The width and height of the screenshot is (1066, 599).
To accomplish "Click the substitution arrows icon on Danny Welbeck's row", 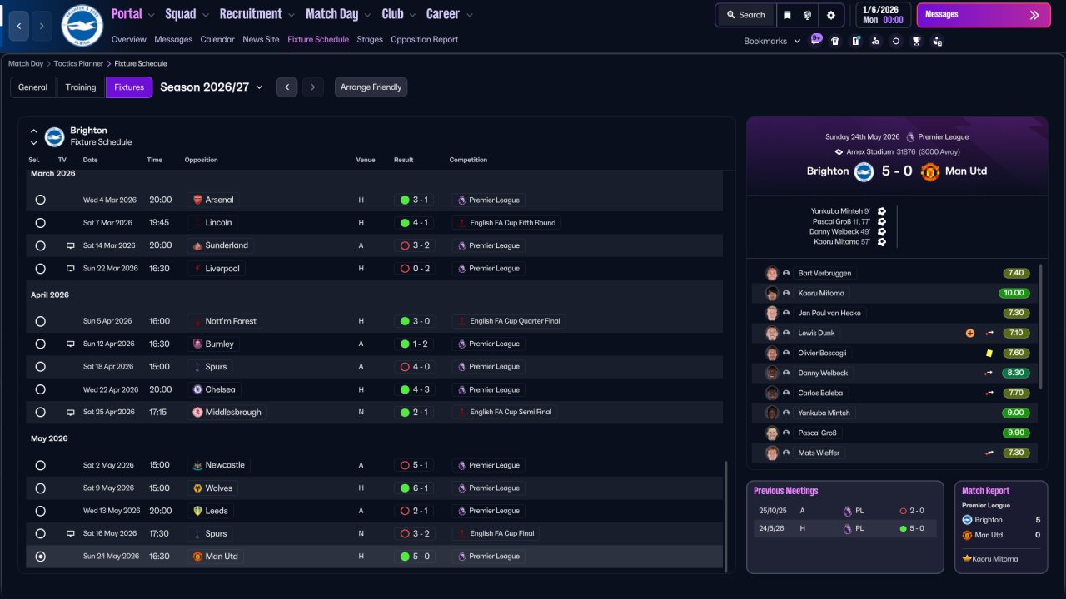I will [989, 373].
